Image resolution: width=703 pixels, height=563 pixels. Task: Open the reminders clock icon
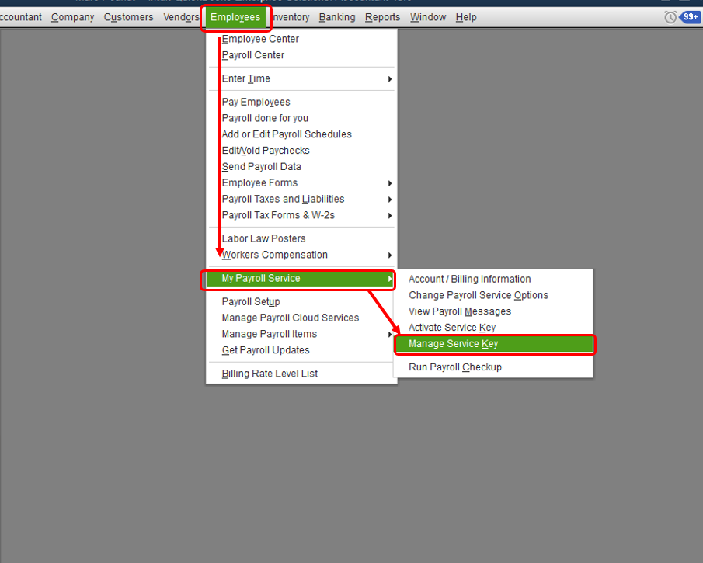[x=670, y=18]
